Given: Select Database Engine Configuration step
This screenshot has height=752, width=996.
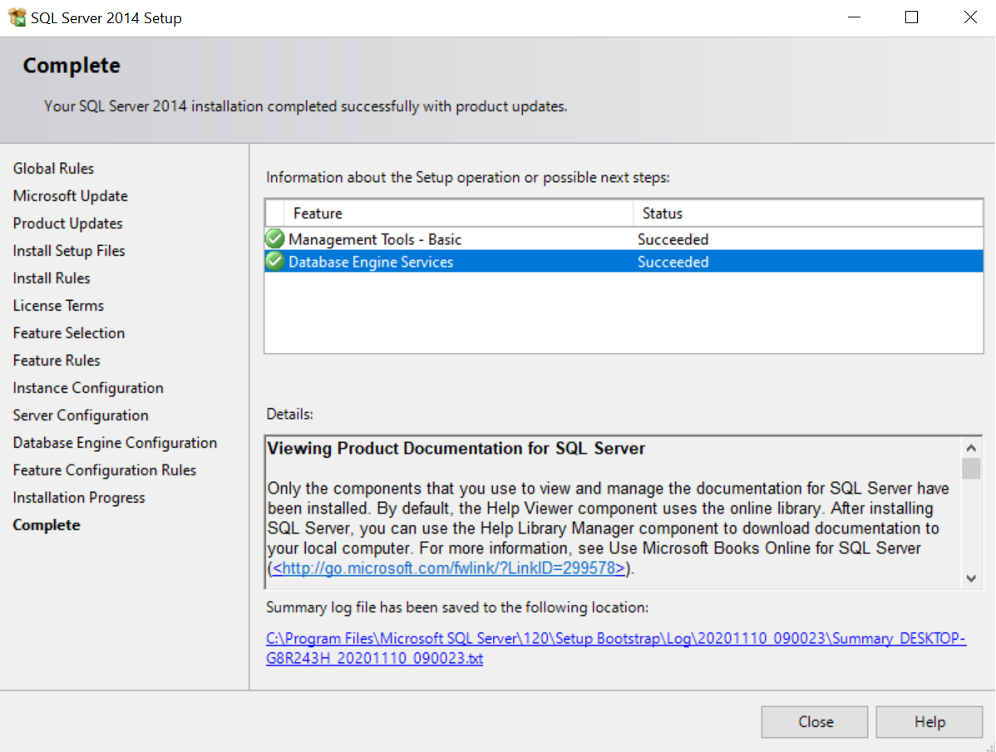Looking at the screenshot, I should [115, 442].
